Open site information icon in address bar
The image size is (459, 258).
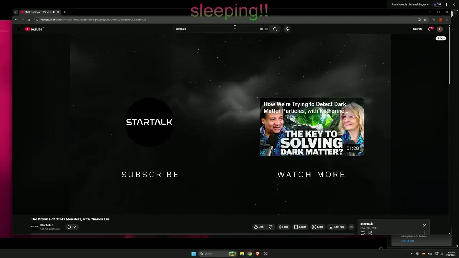(x=37, y=20)
